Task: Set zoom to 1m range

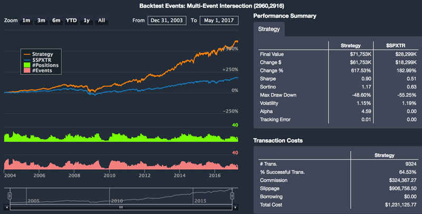Action: click(26, 21)
